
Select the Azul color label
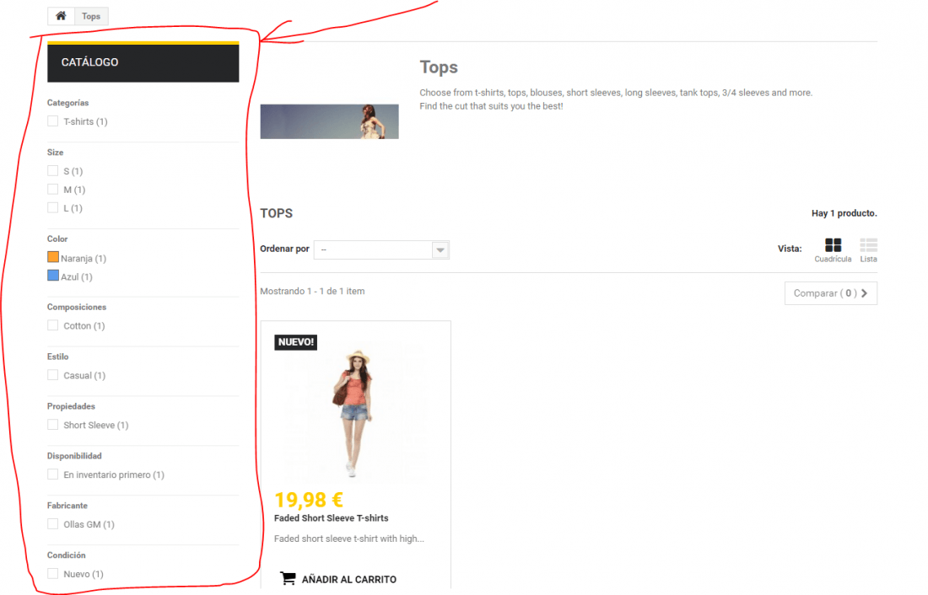point(76,276)
